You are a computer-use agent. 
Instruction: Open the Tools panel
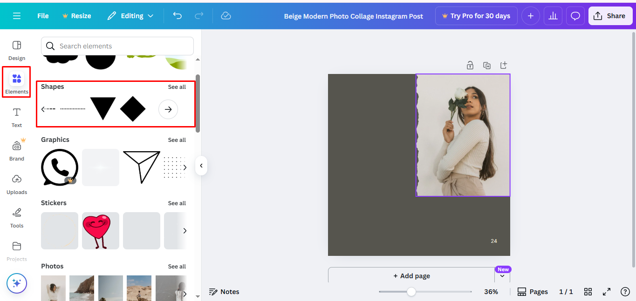coord(16,218)
